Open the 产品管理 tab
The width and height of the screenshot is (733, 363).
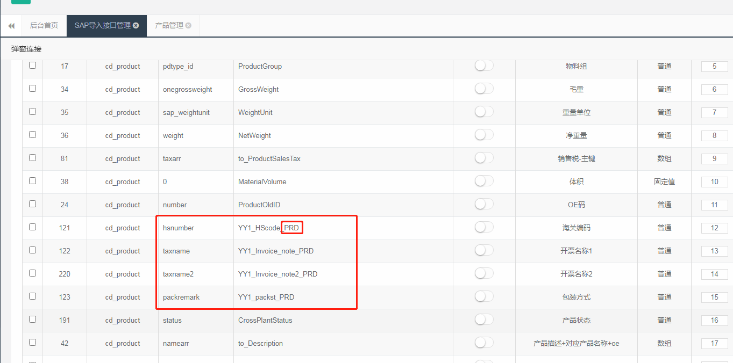169,25
